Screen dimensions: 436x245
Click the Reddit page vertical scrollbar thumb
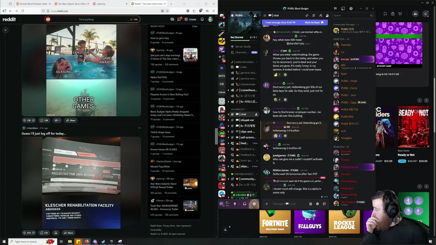pyautogui.click(x=216, y=137)
